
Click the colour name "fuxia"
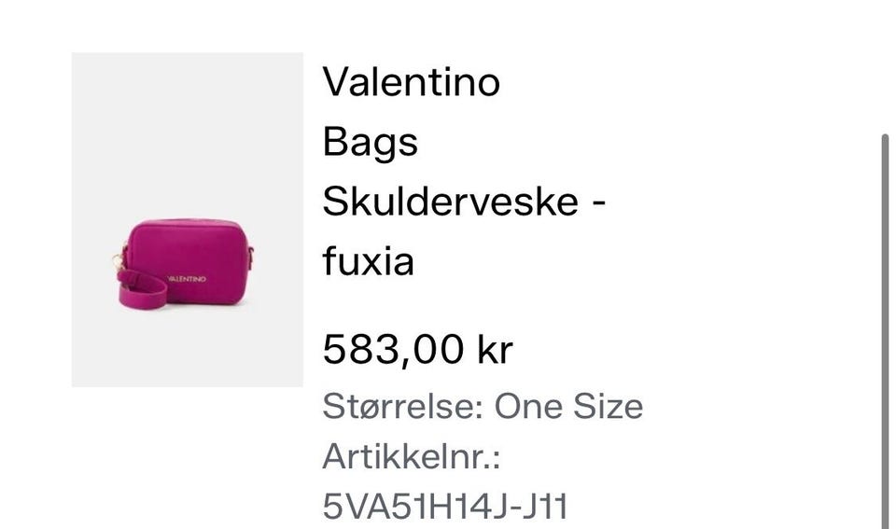pos(368,261)
